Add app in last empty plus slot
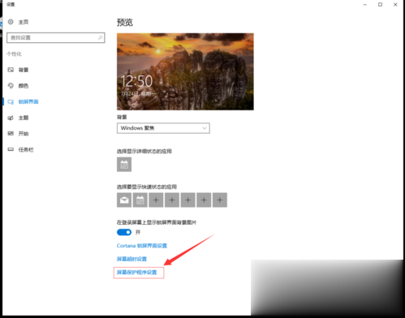 tap(220, 200)
